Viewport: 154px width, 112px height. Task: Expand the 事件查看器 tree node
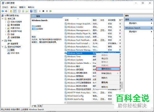click(x=6, y=25)
